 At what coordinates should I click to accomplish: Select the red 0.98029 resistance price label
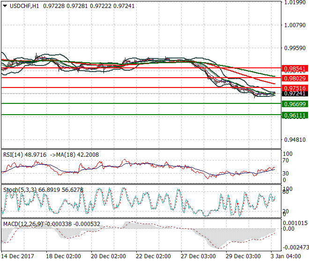[295, 79]
